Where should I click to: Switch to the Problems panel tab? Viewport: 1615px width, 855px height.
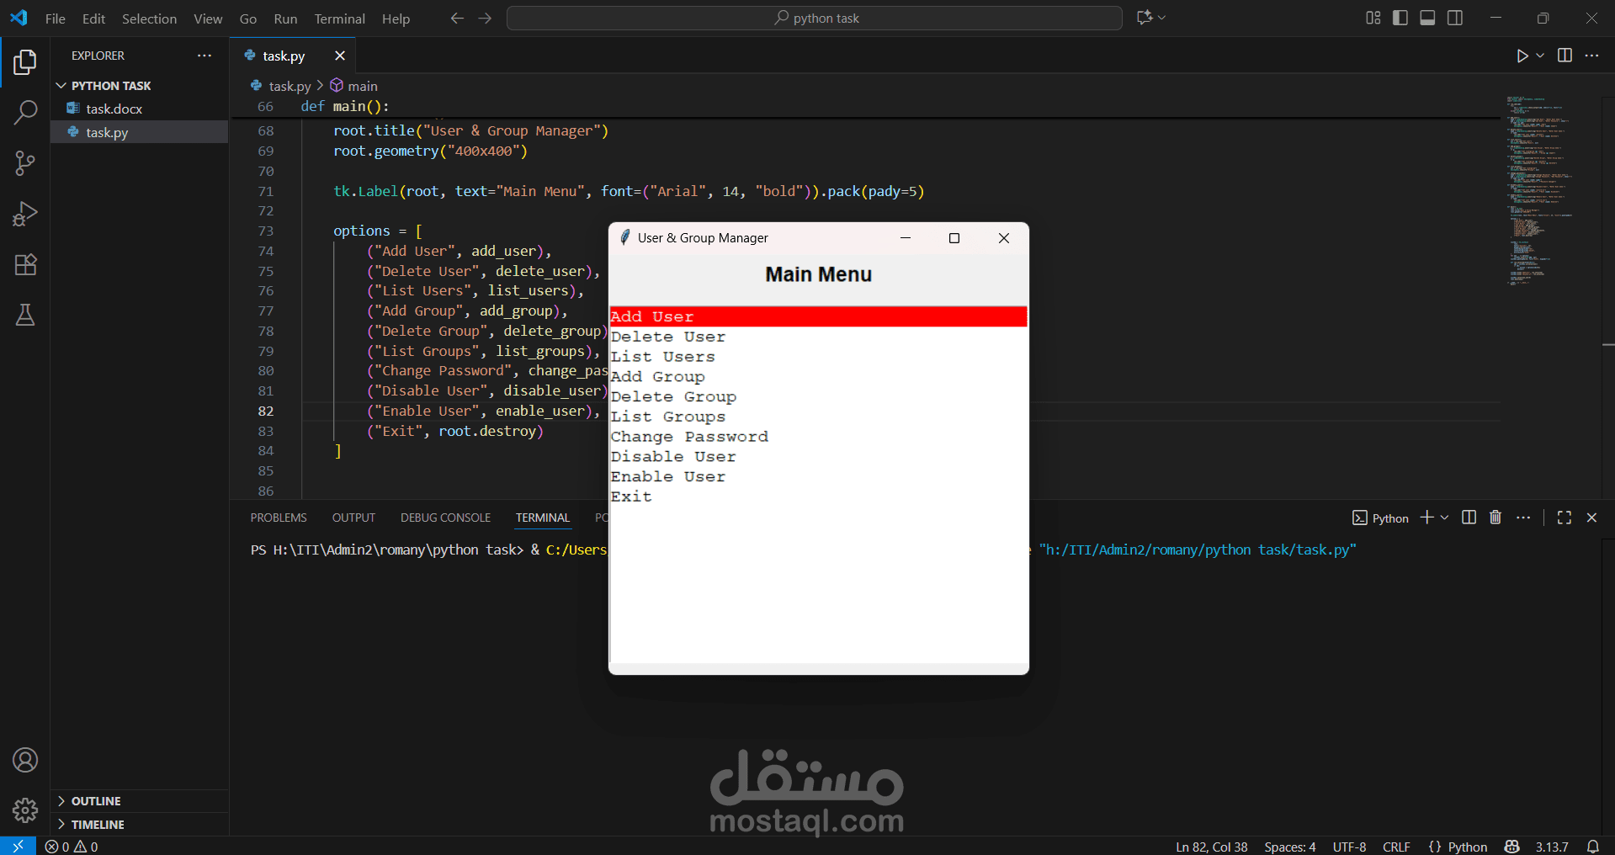click(x=279, y=518)
